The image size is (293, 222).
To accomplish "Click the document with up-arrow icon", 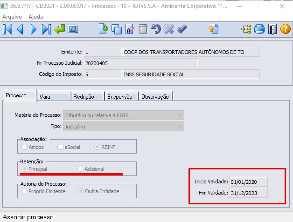I will point(214,29).
